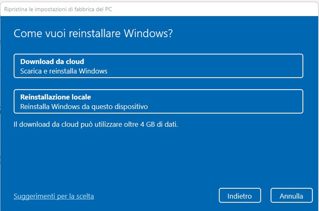Click the Come vuoi reinstallare Windows heading
Viewport: 319px width, 211px height.
point(93,34)
